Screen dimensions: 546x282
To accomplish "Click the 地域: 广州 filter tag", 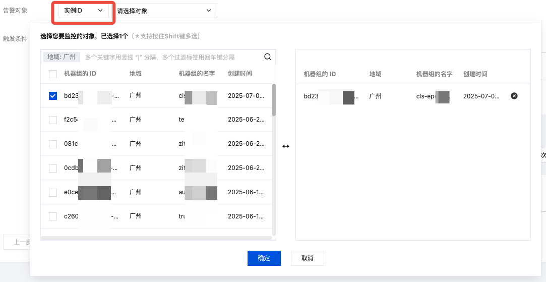I will click(x=61, y=57).
